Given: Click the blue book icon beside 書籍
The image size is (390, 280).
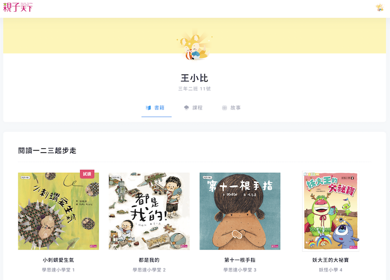Looking at the screenshot, I should click(148, 108).
